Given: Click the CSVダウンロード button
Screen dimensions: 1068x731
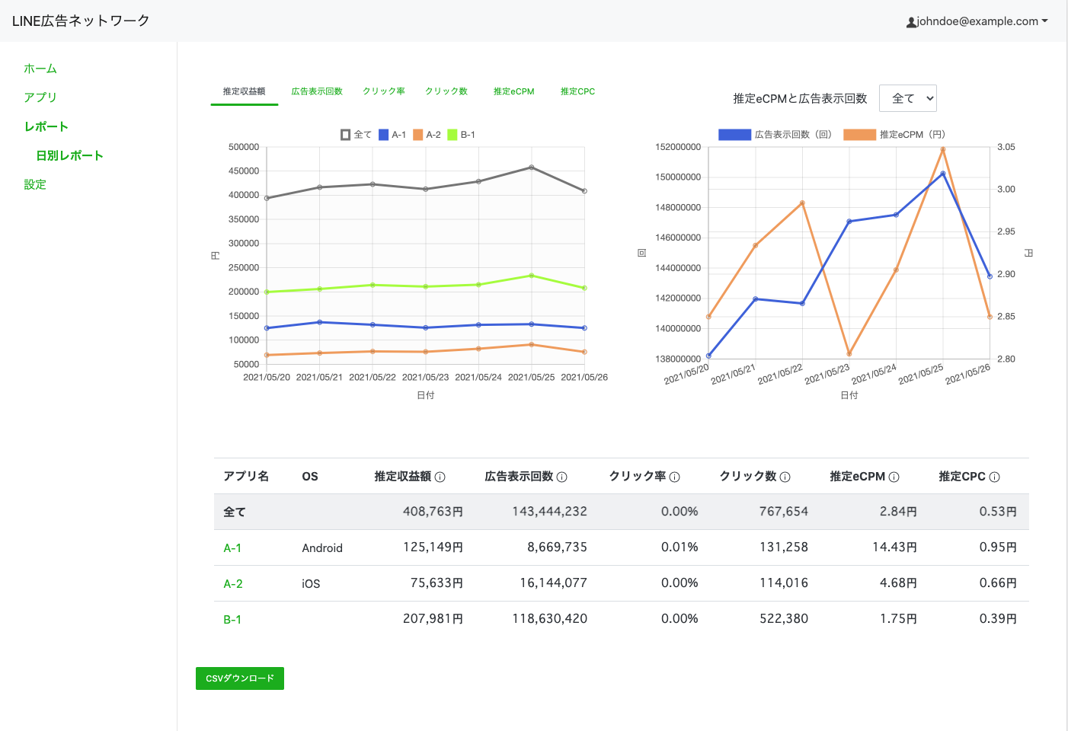Looking at the screenshot, I should (x=240, y=678).
